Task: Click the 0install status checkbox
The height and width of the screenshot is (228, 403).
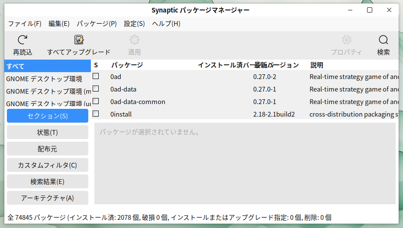Action: click(x=96, y=114)
